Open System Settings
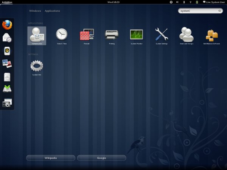Viewport: 227px width, 170px height. [x=161, y=36]
